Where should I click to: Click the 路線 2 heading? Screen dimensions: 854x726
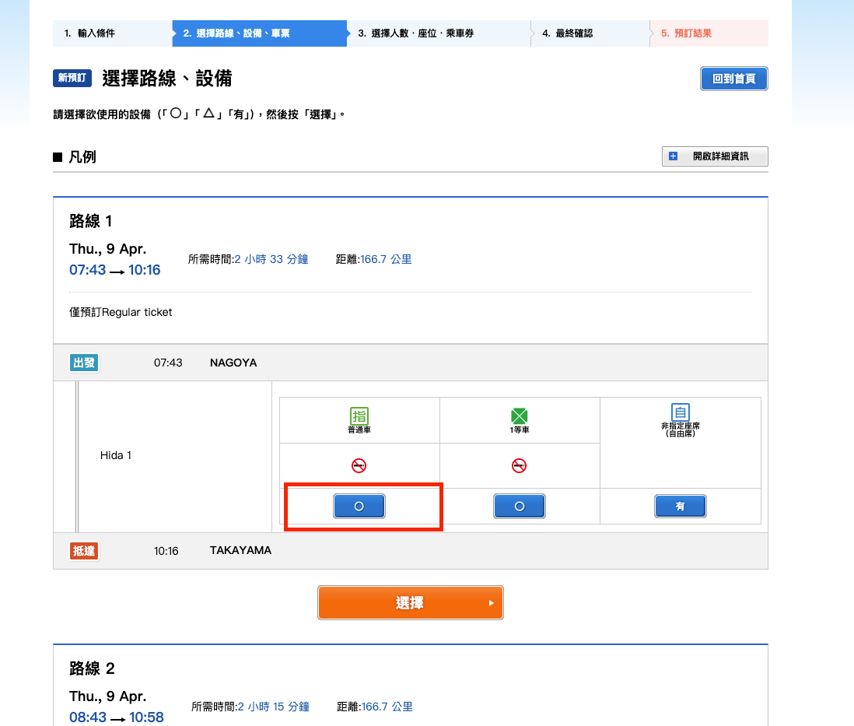(x=92, y=668)
